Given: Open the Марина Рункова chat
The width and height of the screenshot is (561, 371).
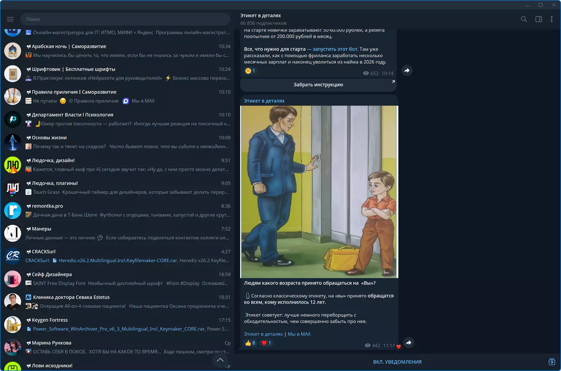Looking at the screenshot, I should click(x=117, y=347).
